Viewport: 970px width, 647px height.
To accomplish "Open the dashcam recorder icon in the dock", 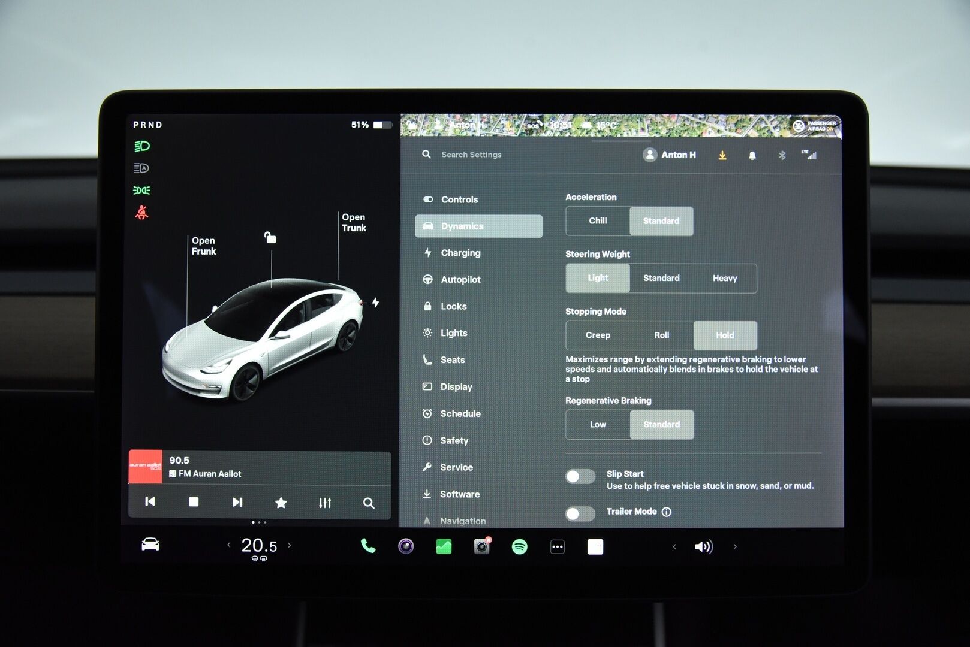I will (x=482, y=546).
